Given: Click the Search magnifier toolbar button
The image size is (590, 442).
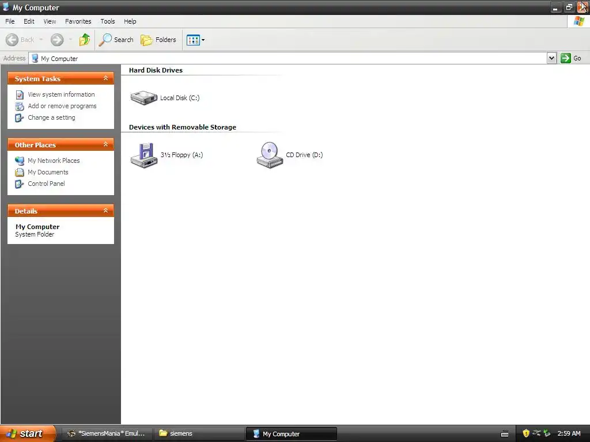Looking at the screenshot, I should point(116,40).
